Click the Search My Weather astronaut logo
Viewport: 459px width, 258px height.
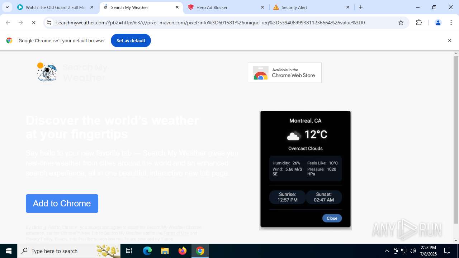pyautogui.click(x=47, y=72)
